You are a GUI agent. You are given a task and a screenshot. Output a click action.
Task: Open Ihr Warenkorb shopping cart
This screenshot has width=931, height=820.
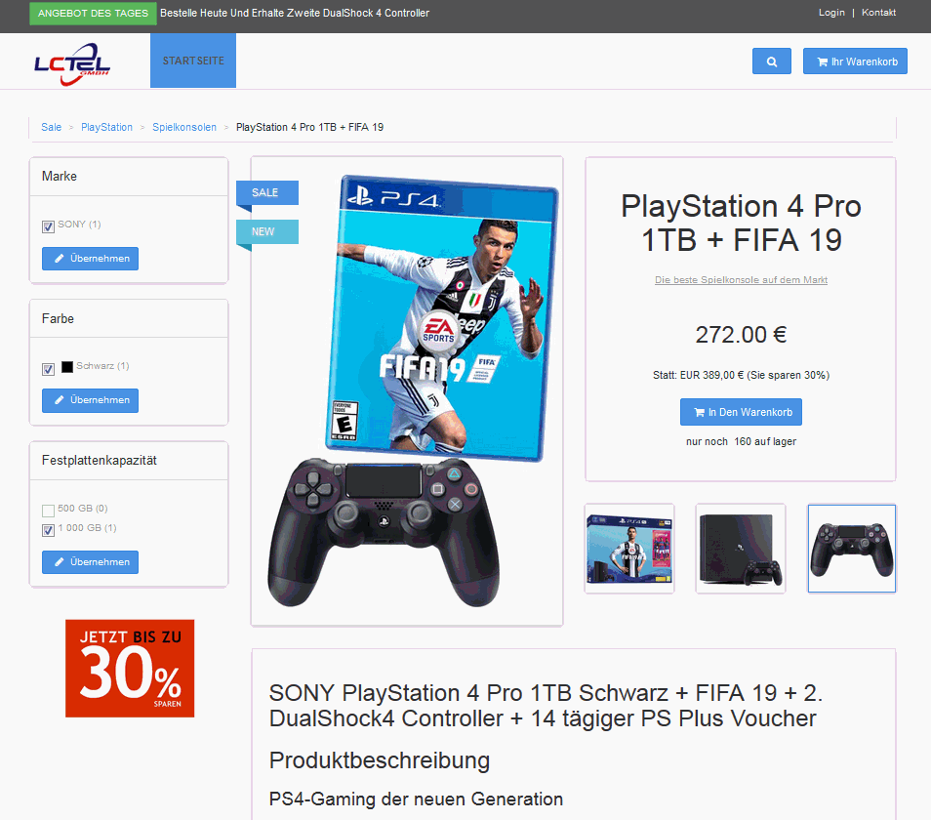[855, 61]
